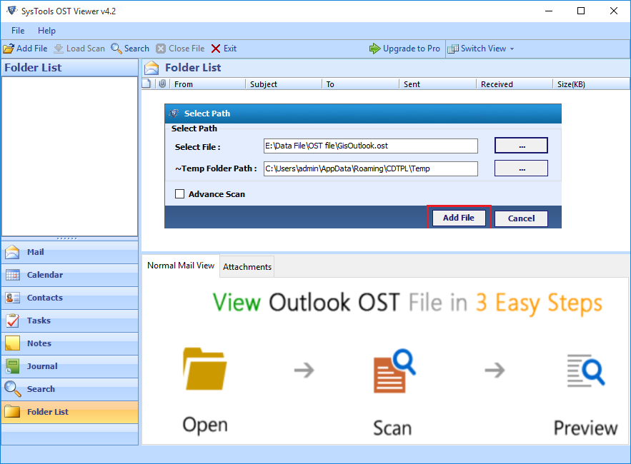Click the Tasks checkmark icon in sidebar
631x464 pixels.
coord(12,321)
